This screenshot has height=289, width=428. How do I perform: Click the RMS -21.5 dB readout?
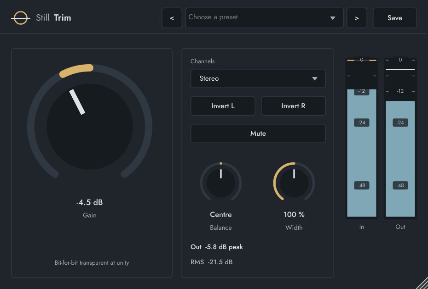coord(212,262)
